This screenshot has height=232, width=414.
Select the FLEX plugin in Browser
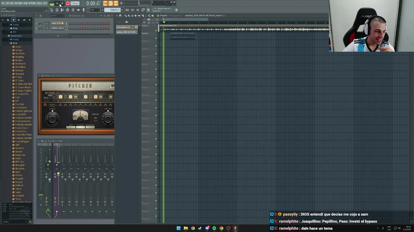pyautogui.click(x=17, y=97)
